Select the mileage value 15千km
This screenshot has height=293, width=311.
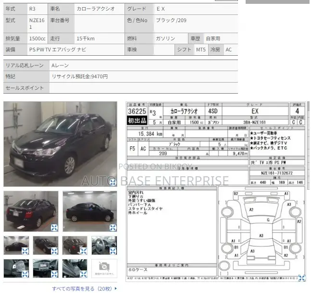tap(86, 38)
